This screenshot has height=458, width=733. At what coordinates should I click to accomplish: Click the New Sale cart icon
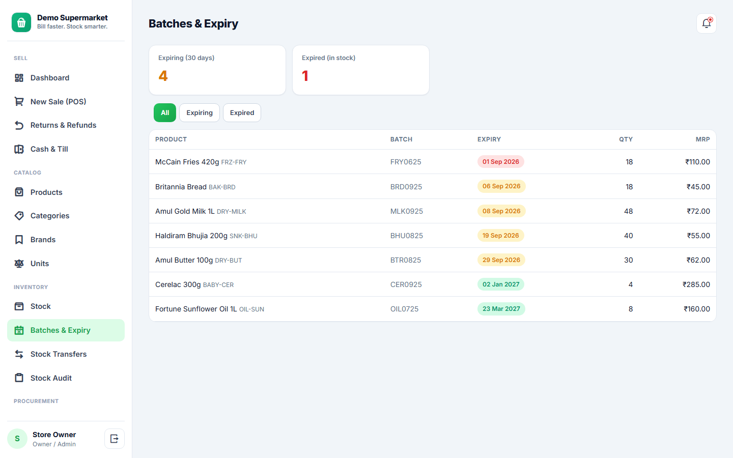point(19,102)
